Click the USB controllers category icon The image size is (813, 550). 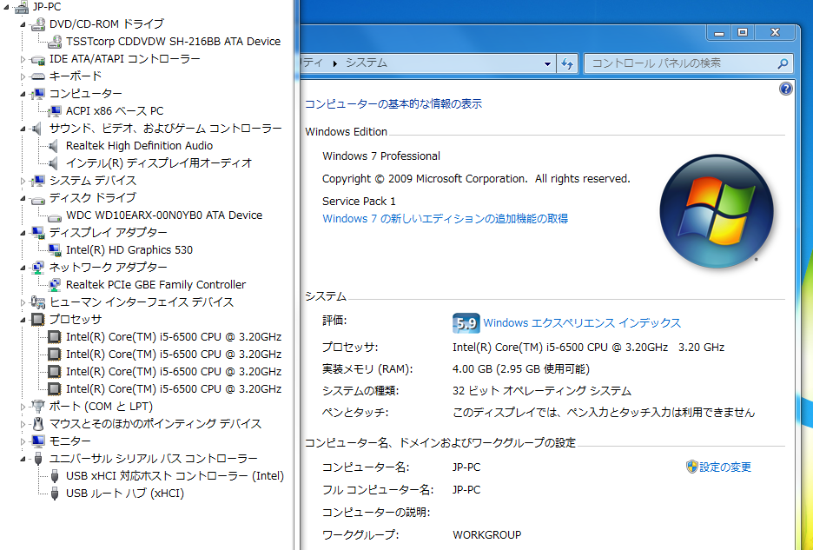(38, 459)
